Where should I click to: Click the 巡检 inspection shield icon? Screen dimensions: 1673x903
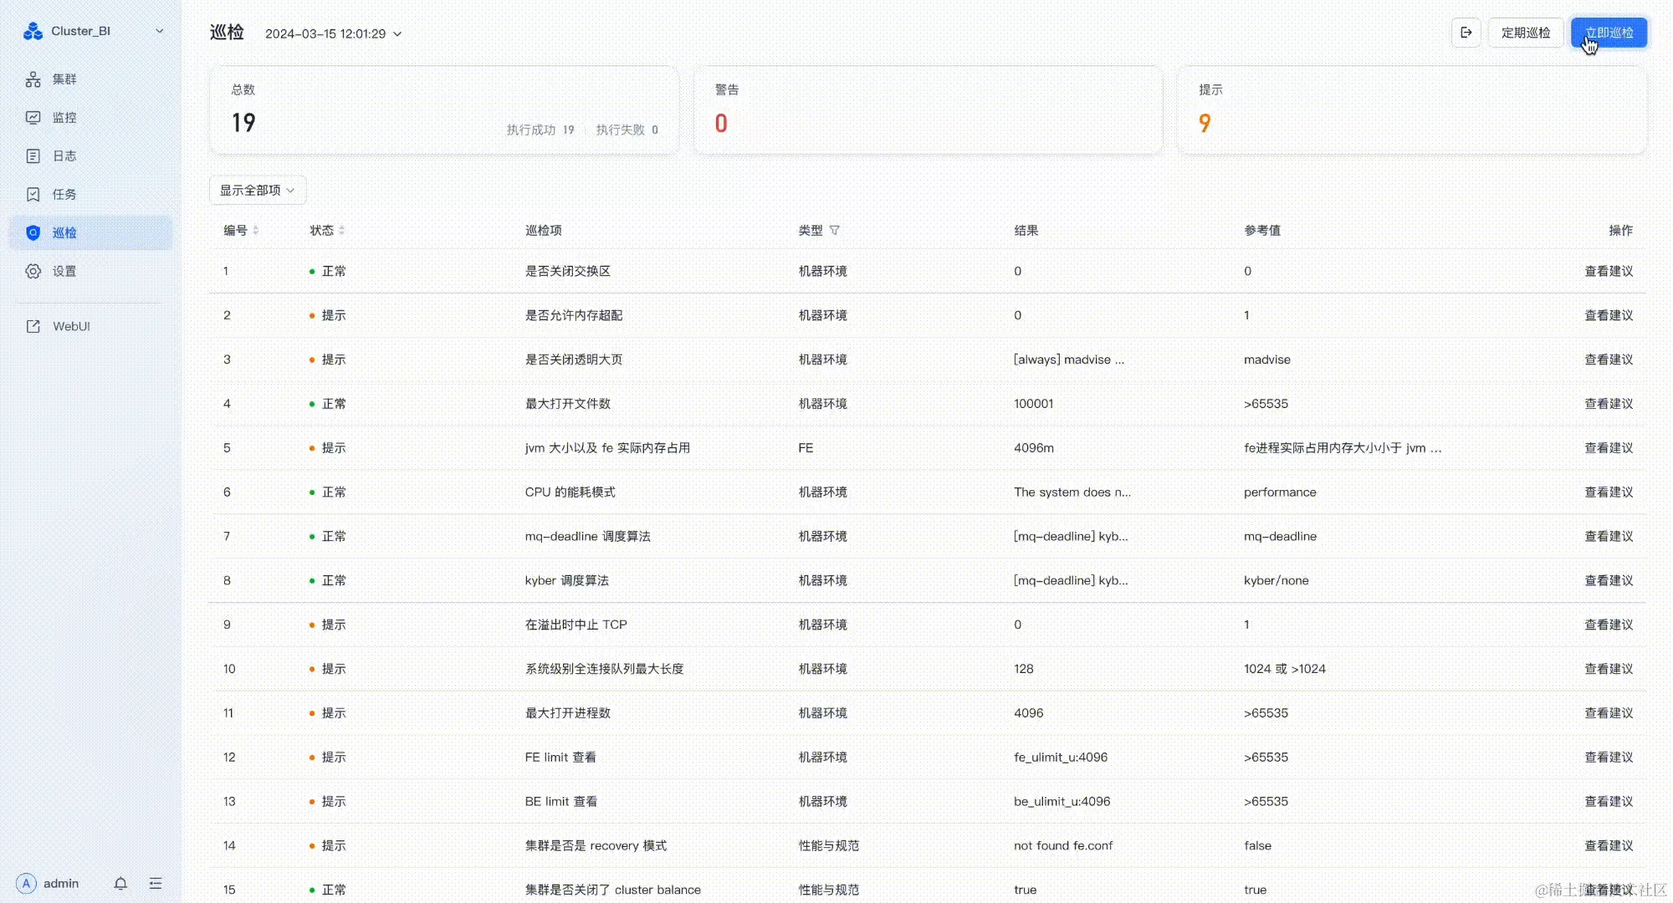[33, 232]
